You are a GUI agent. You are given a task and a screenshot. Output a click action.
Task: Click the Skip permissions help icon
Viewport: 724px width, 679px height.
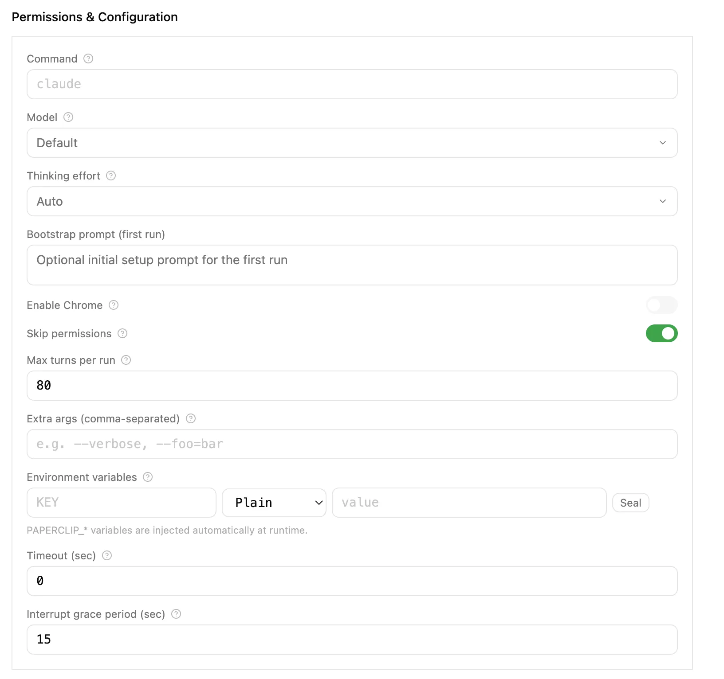pyautogui.click(x=122, y=333)
